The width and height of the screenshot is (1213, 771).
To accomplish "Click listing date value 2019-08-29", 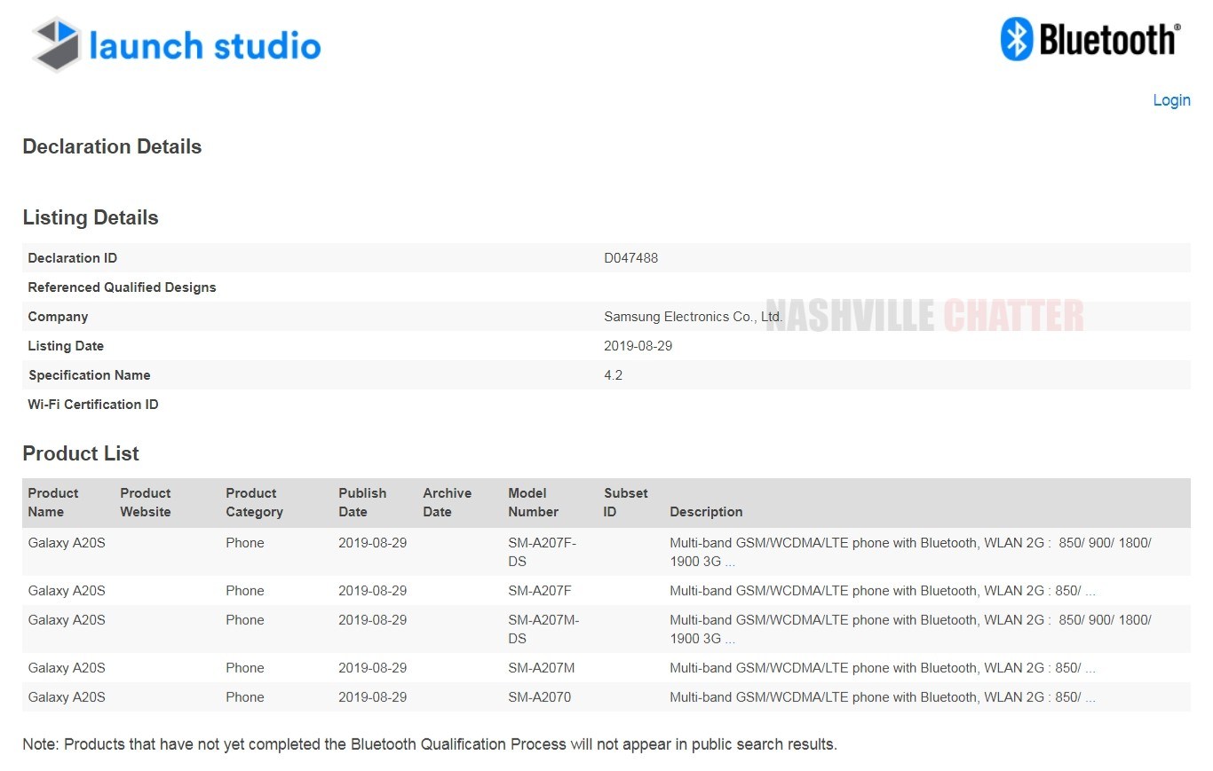I will [638, 346].
